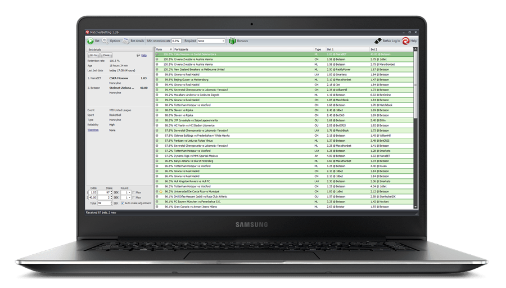Click row icon for Partizan vs Lietuvos Rytas
The image size is (506, 288).
tap(157, 141)
